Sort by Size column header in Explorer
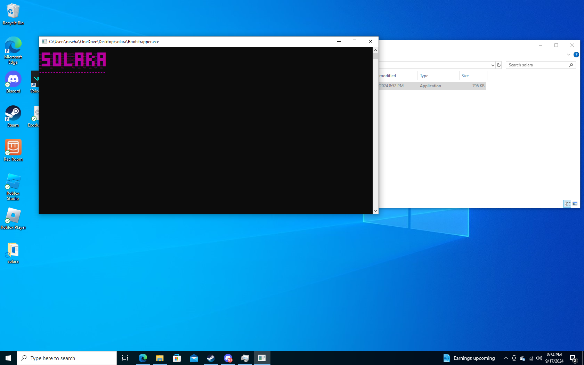The height and width of the screenshot is (365, 584). (473, 76)
